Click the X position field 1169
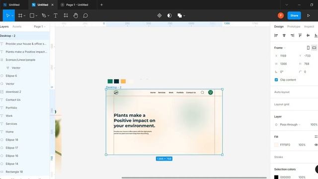Screen dimensions: 318x179 283,56
